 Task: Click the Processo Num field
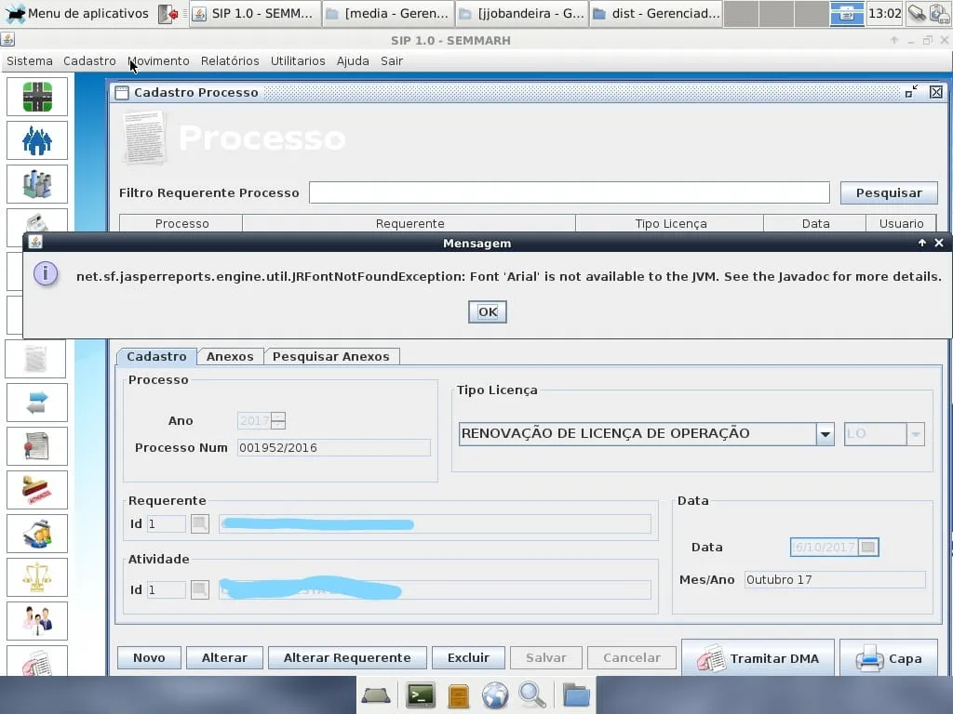coord(334,447)
